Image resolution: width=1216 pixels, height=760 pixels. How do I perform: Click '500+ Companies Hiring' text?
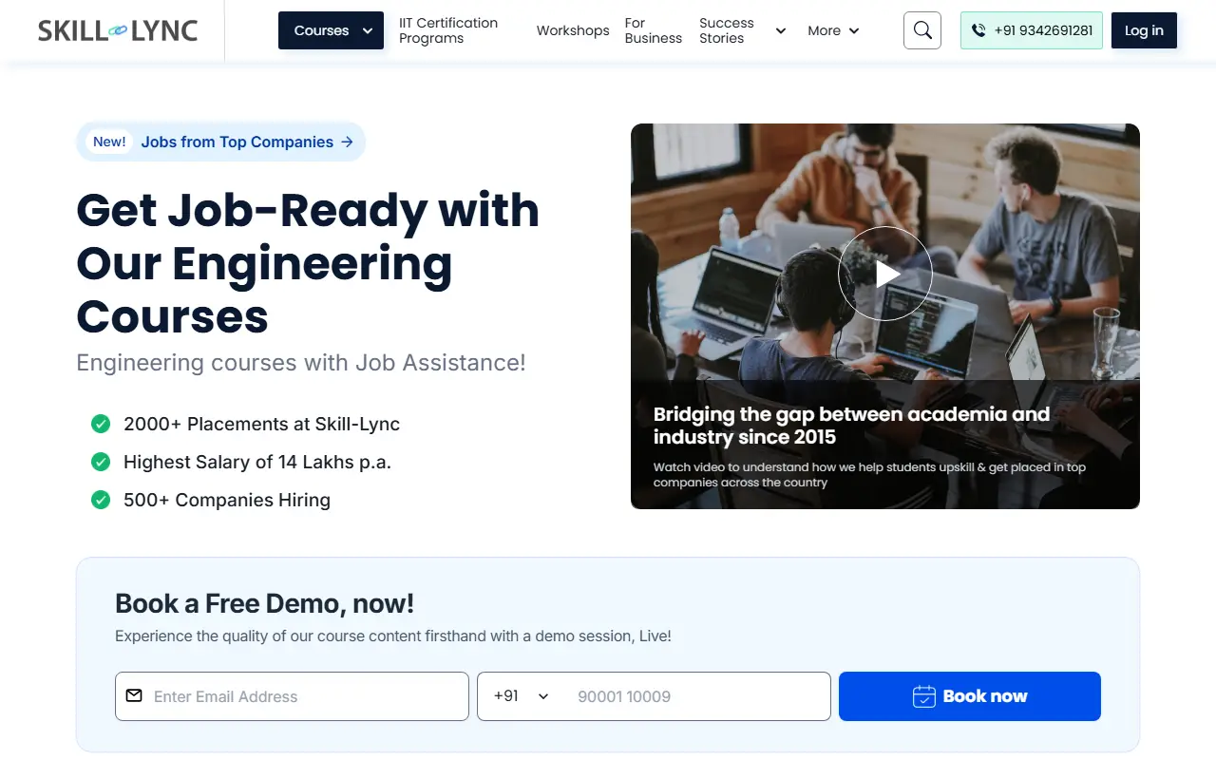227,500
